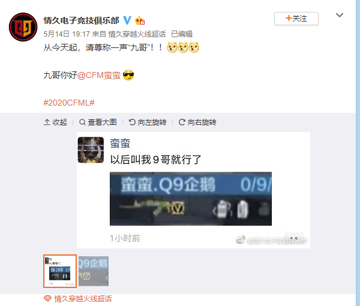Click the diamond super-topic icon at bottom
Screen dimensions: 360x306
point(47,299)
